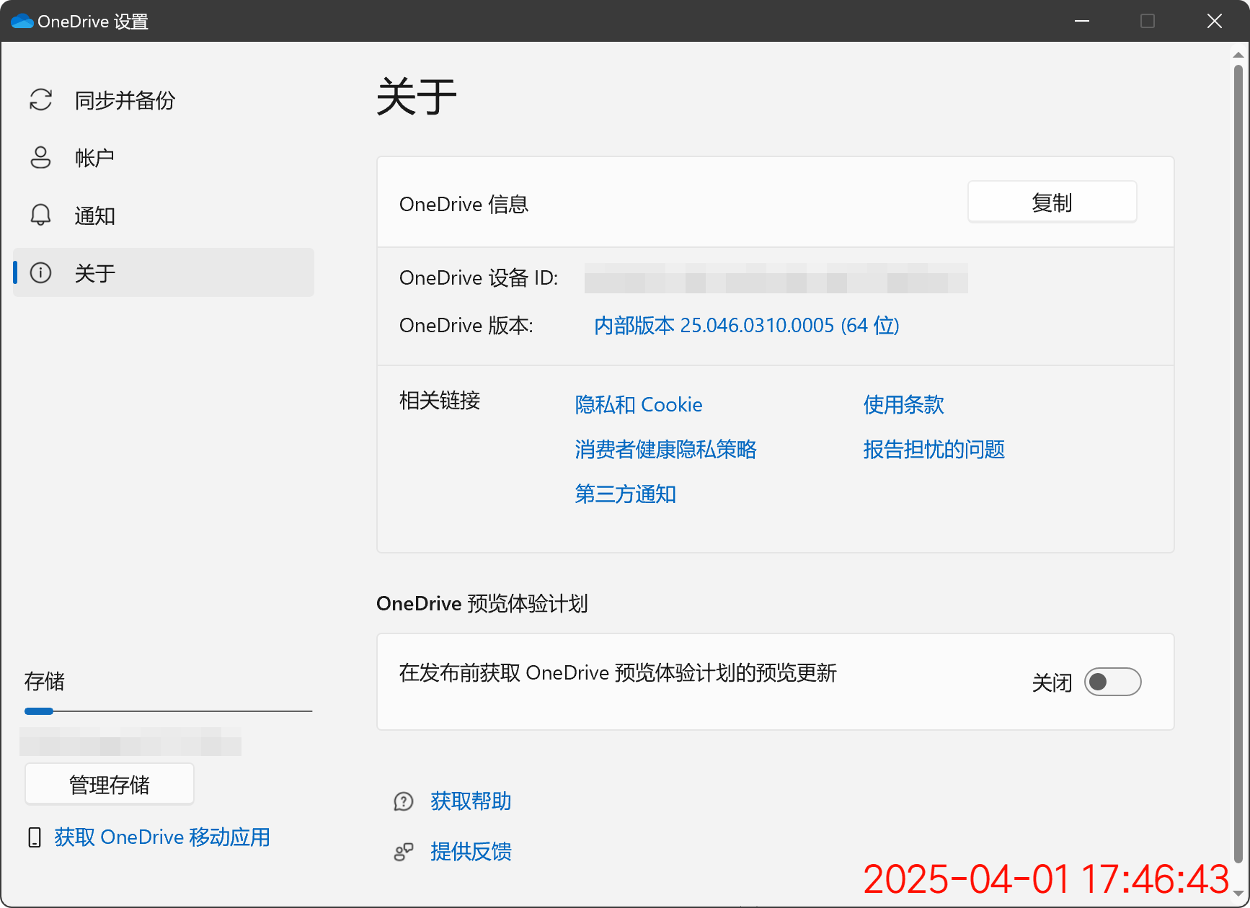Open the 消费者健康隐私策略 link
This screenshot has width=1250, height=908.
665,450
